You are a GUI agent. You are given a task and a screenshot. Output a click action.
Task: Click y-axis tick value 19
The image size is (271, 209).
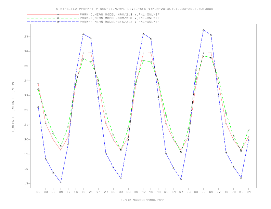26,154
